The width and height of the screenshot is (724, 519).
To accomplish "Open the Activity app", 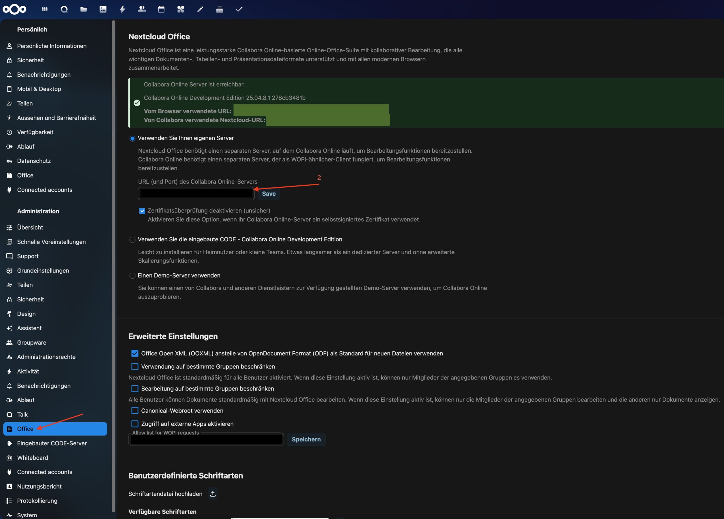I will point(122,9).
